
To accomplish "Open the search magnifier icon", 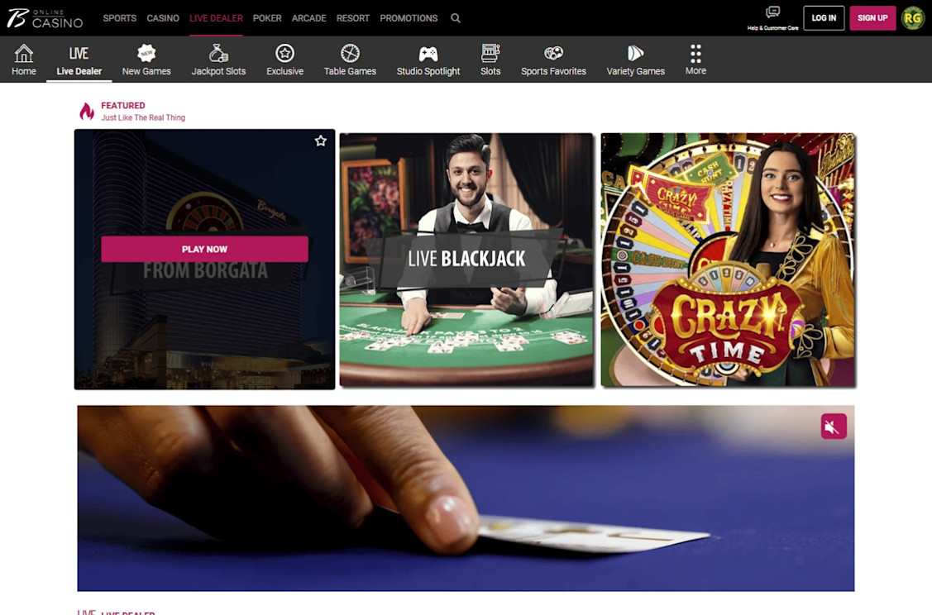I will point(456,18).
